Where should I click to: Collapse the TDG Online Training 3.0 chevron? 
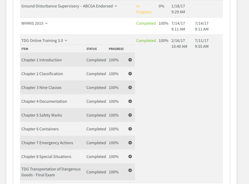66,41
